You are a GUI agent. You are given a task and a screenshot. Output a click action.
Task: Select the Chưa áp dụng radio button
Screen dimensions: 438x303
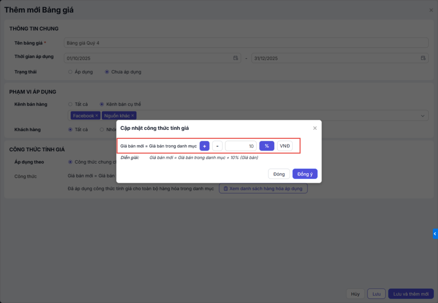pos(107,72)
